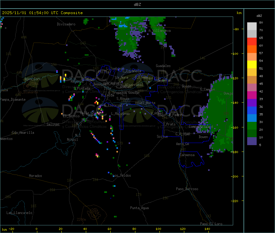The image size is (275, 233).
Task: Click the La_Nora map label
Action: tap(122, 77)
